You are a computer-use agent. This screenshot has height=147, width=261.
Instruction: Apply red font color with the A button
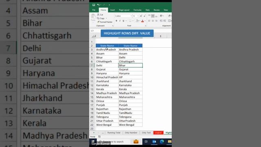tap(142, 21)
